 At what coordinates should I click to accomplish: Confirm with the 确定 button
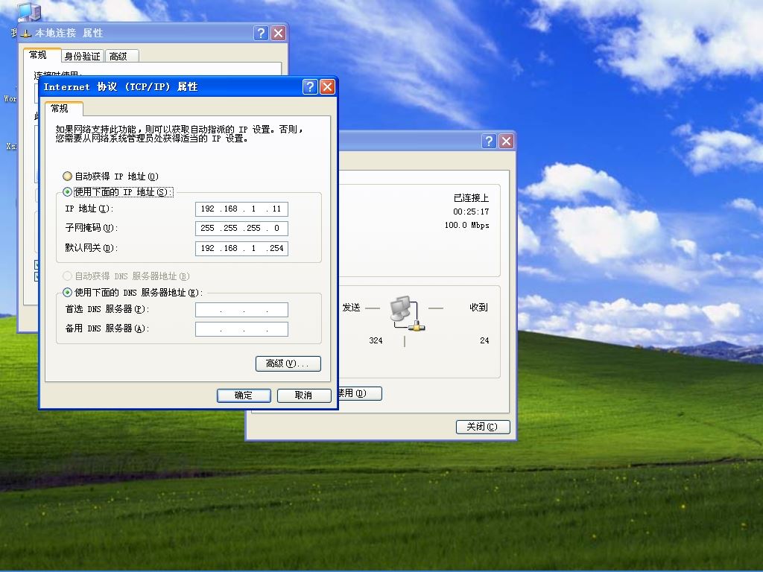click(x=244, y=395)
